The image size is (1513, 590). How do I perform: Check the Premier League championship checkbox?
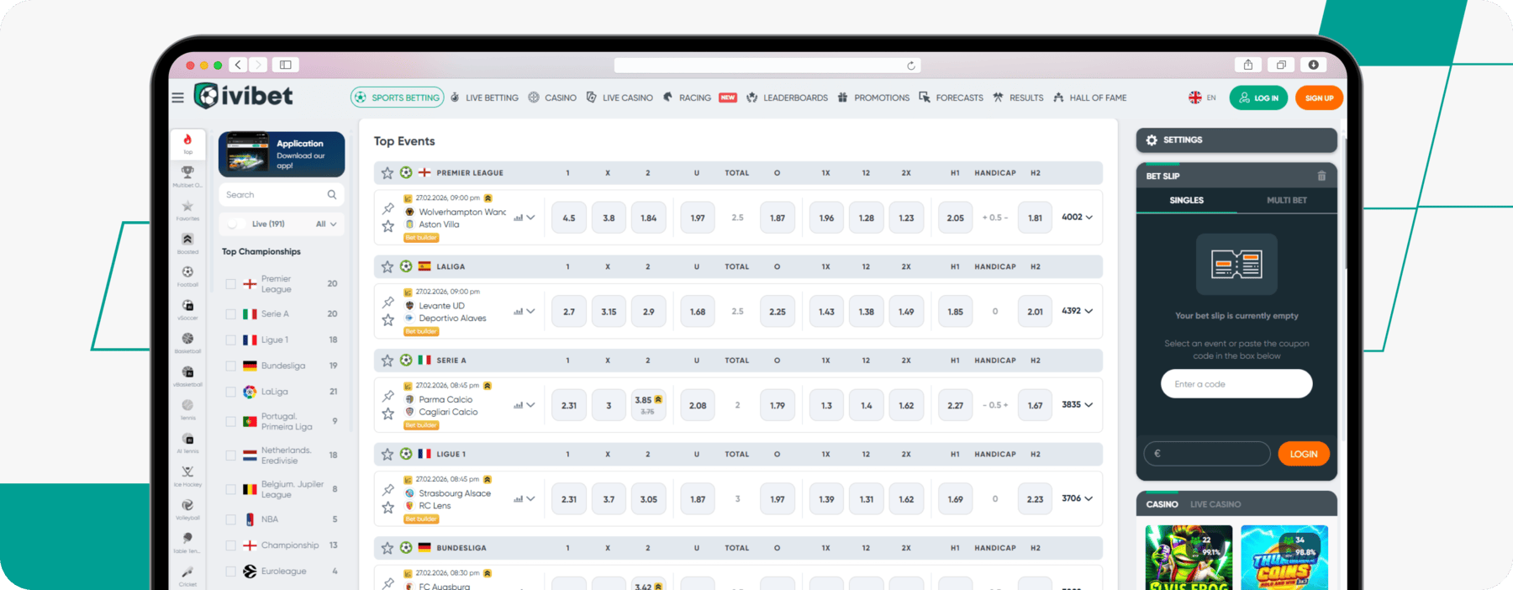[x=230, y=284]
